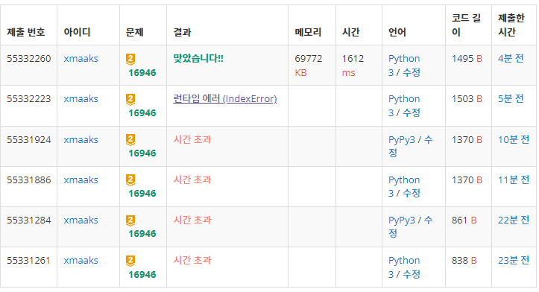
Task: Click gold tier badge in submission 55331284 row
Action: [130, 220]
